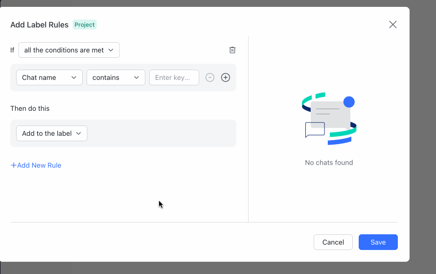
Task: Click the green Project tag
Action: pos(85,25)
